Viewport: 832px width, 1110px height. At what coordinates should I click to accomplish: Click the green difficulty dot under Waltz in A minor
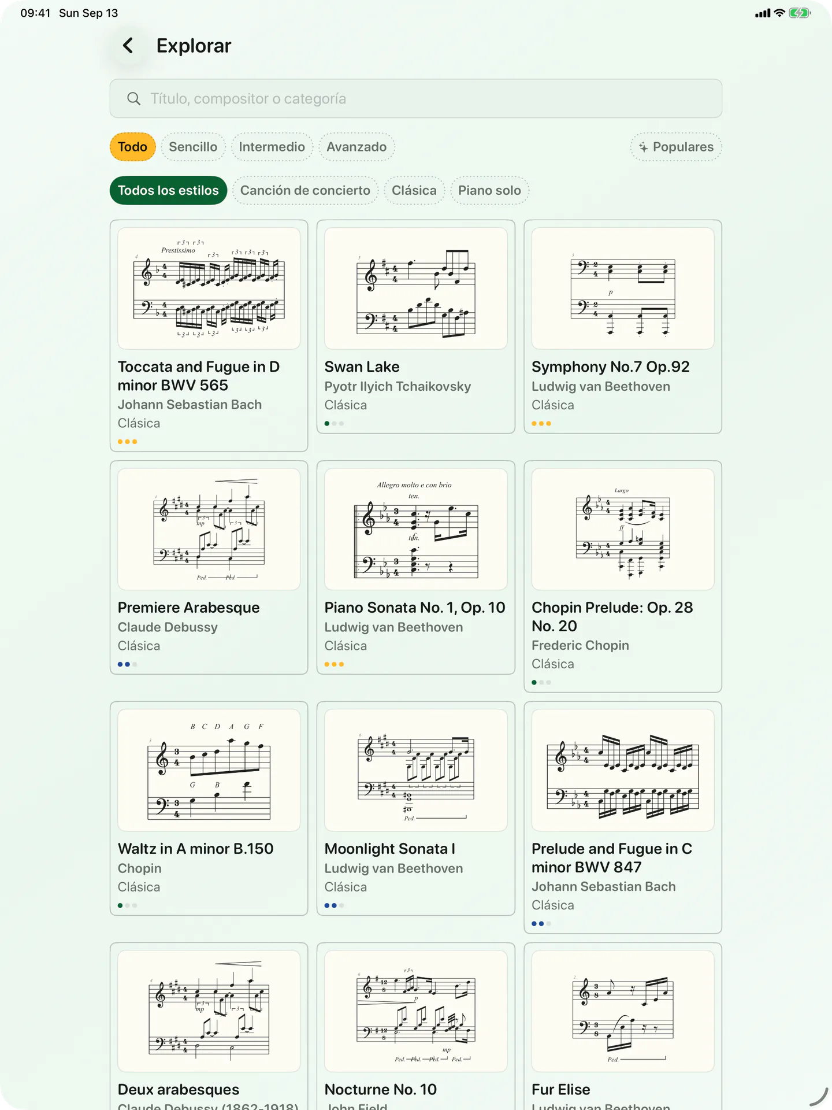click(x=120, y=905)
